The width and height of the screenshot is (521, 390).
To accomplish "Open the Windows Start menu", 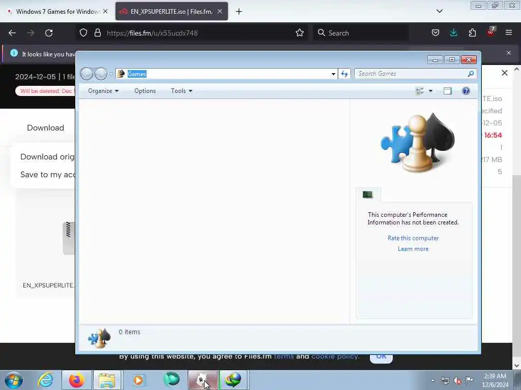I will (14, 380).
